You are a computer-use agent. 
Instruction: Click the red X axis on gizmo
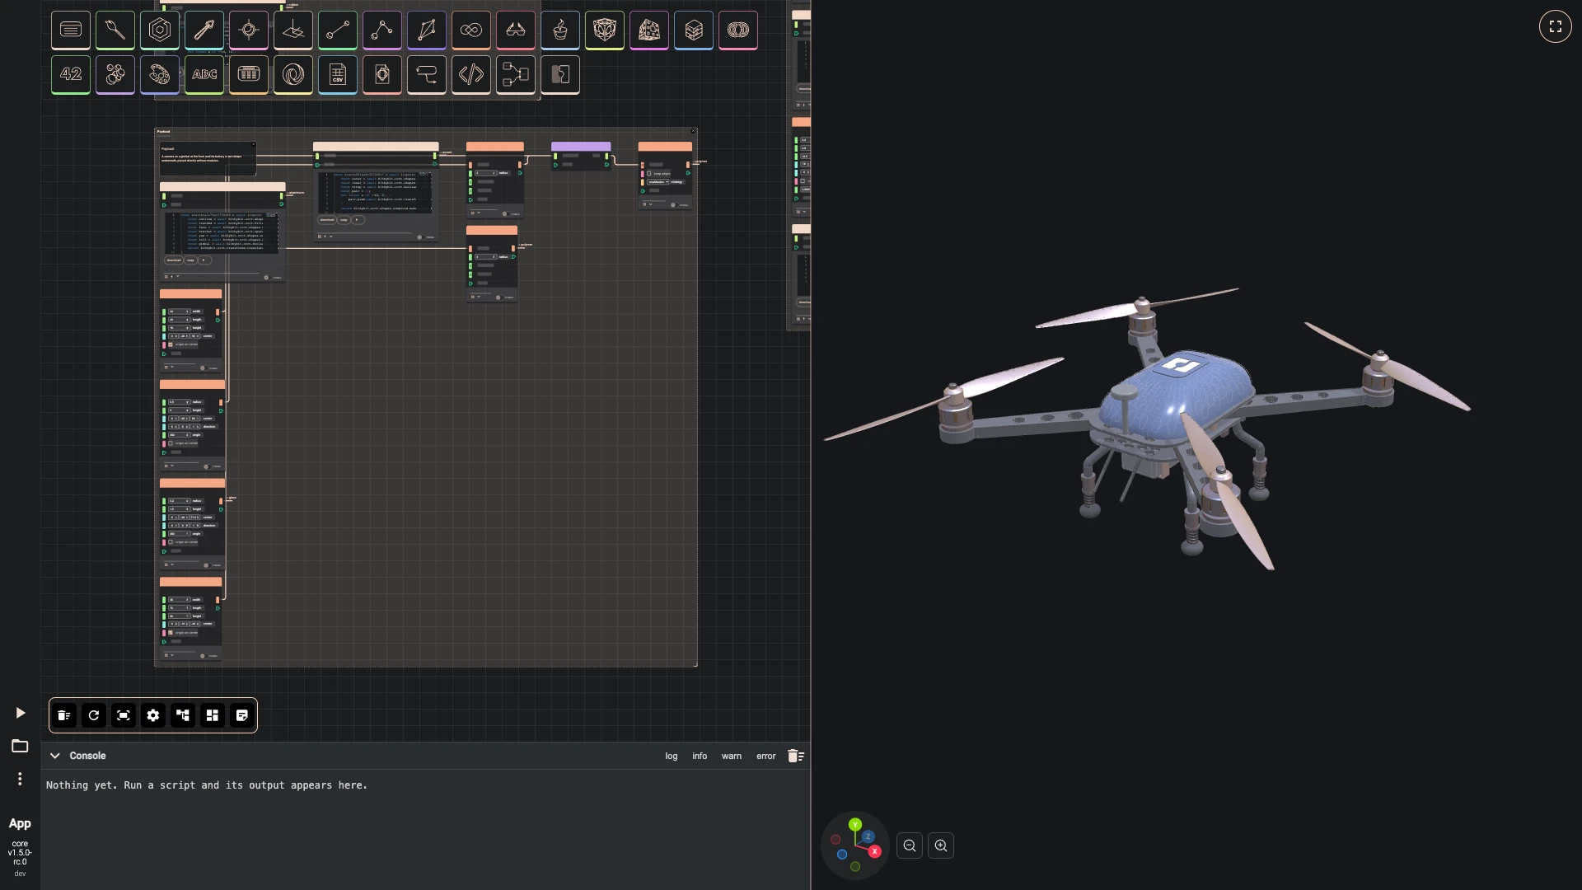[875, 851]
